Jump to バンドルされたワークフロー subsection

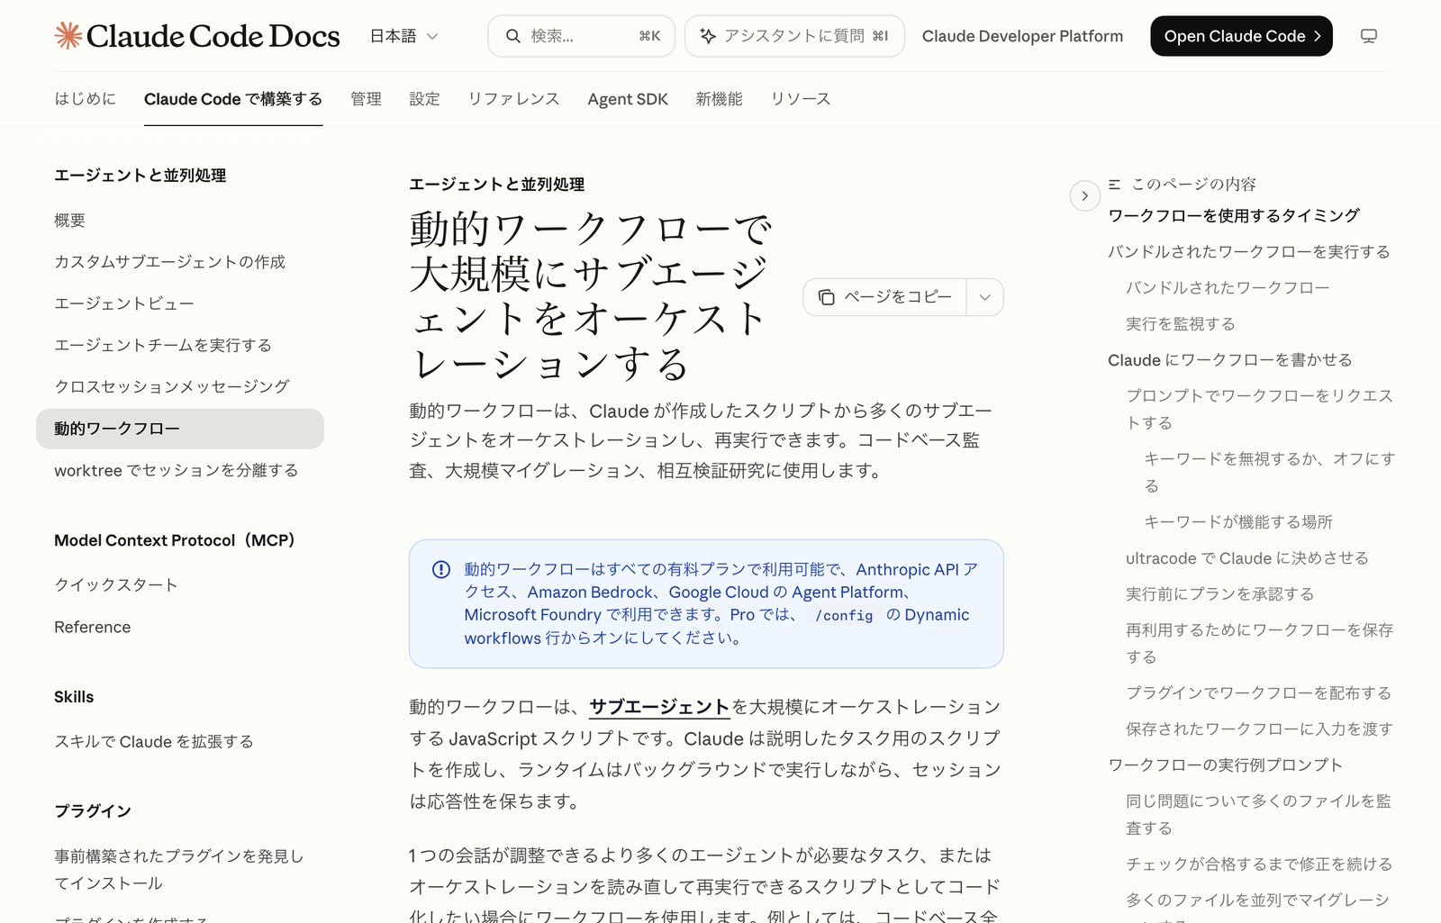click(x=1228, y=287)
